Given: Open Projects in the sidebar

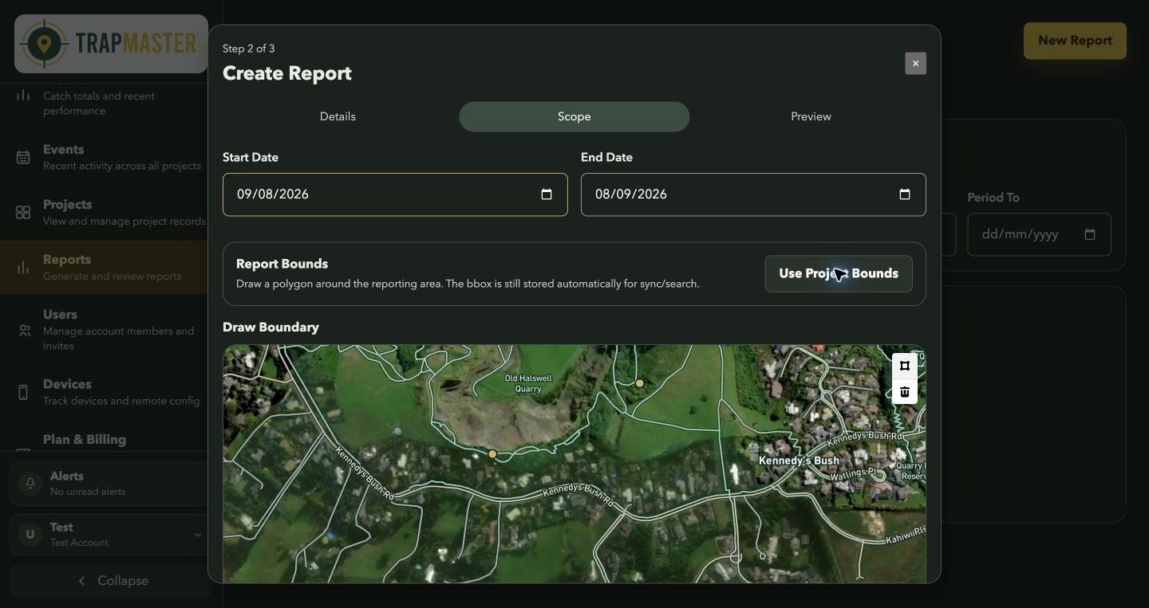Looking at the screenshot, I should click(x=111, y=212).
